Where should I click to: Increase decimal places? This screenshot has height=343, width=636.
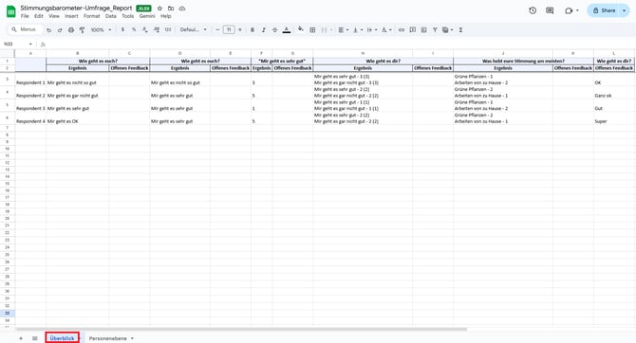point(157,30)
